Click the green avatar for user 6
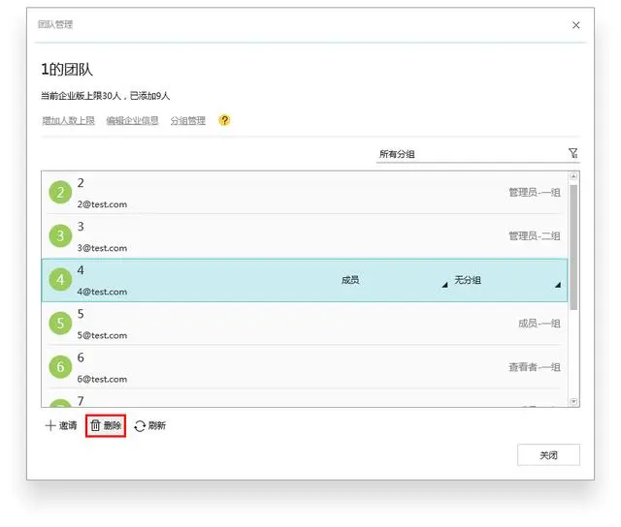 point(60,367)
